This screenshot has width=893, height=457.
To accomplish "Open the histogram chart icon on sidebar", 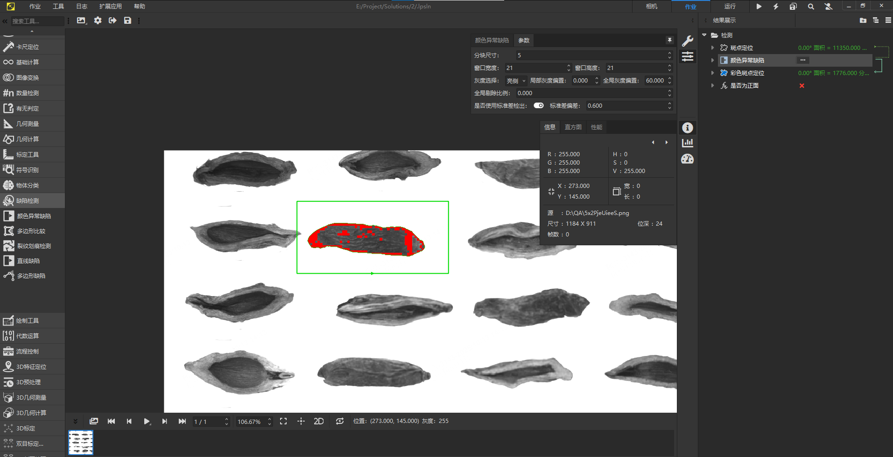I will coord(687,143).
